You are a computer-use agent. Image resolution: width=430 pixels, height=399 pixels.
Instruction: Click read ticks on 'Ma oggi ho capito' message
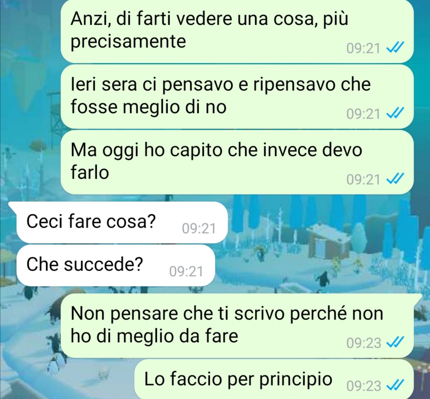click(x=395, y=179)
